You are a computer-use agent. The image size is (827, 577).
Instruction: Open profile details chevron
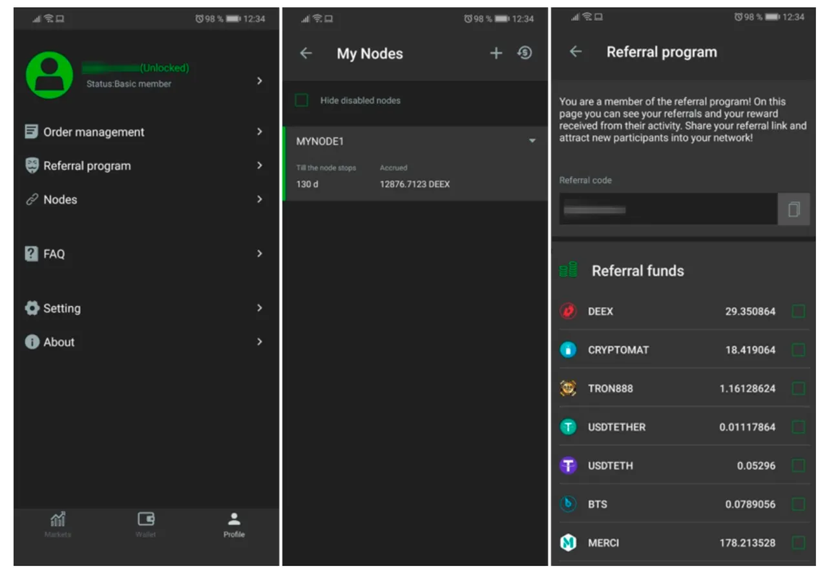click(260, 81)
